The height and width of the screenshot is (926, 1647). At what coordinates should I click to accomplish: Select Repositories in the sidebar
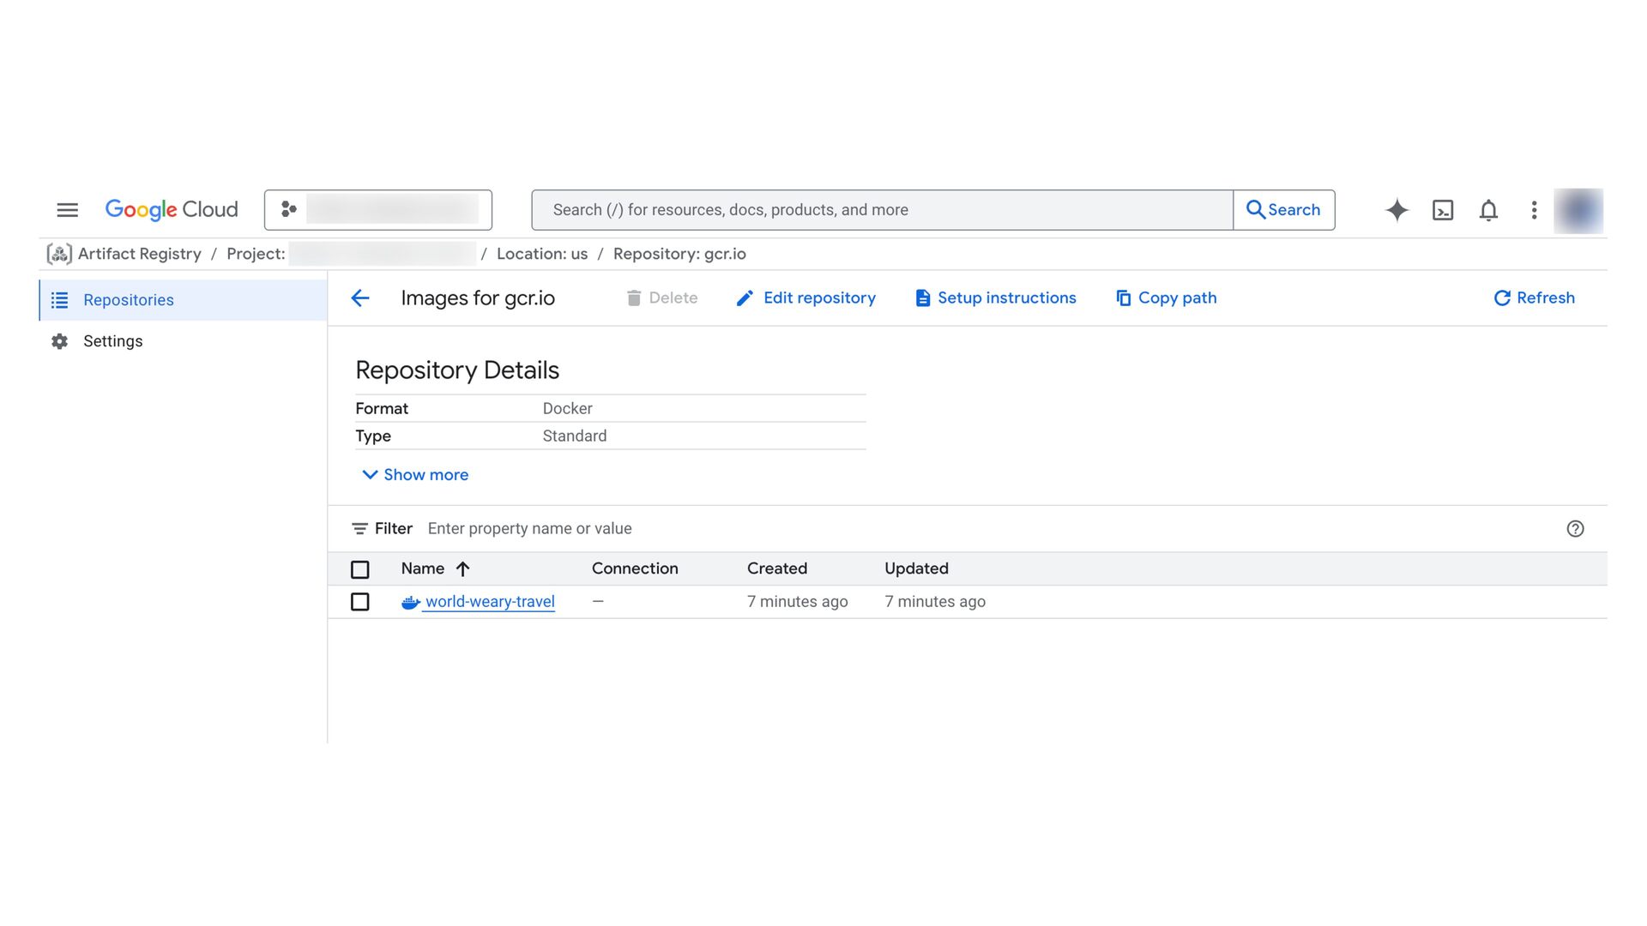pyautogui.click(x=129, y=300)
